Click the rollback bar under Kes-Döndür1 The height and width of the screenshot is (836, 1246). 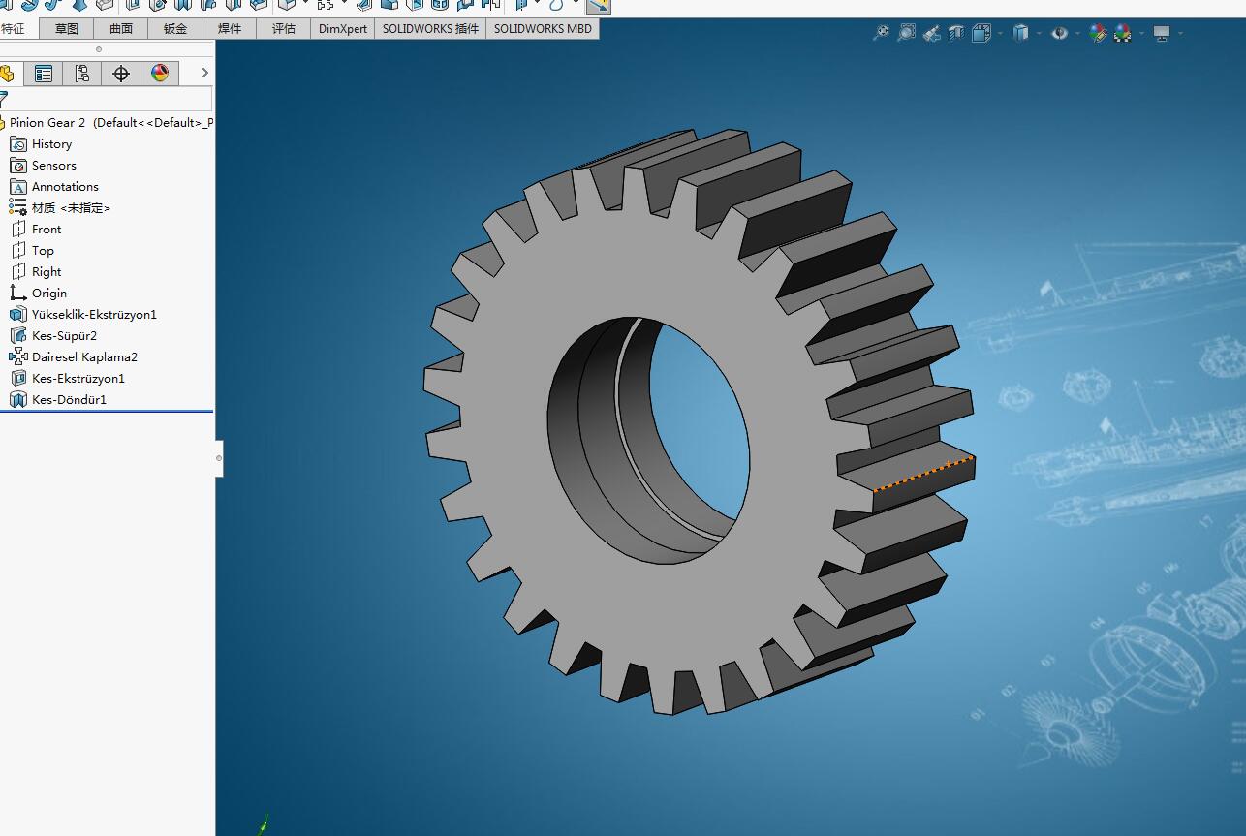coord(107,412)
